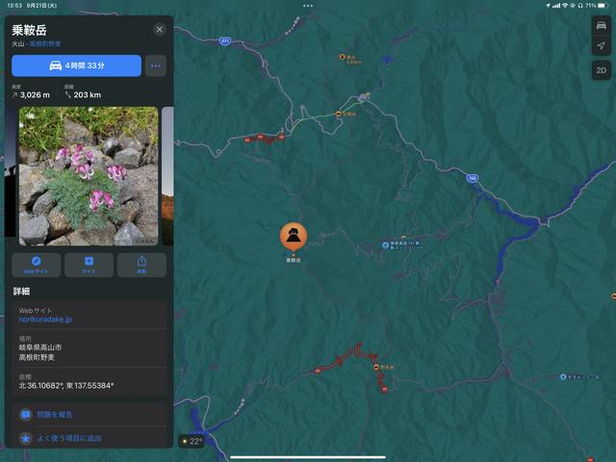The height and width of the screenshot is (462, 616).
Task: Tap the route 471 road shield
Action: 224,40
